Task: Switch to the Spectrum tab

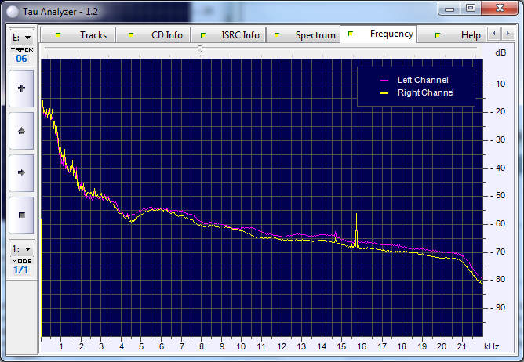Action: click(304, 35)
